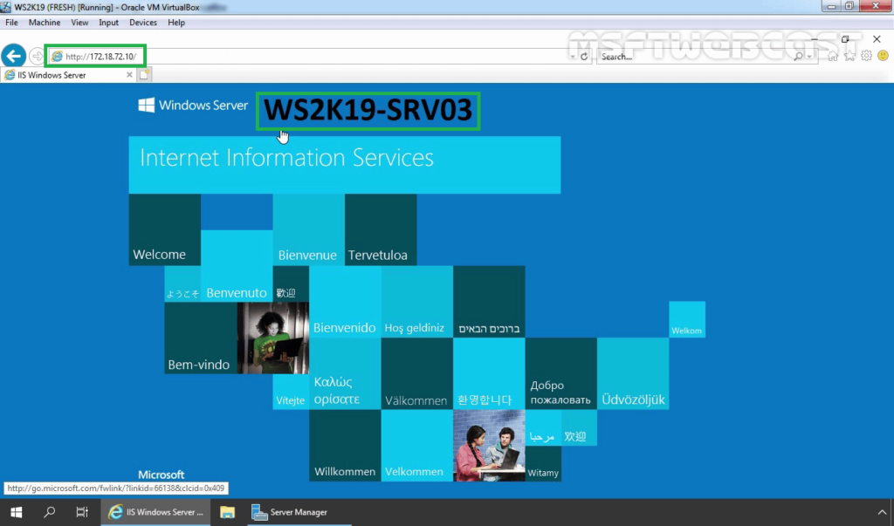Open the Tools gear icon
894x526 pixels.
click(x=866, y=56)
